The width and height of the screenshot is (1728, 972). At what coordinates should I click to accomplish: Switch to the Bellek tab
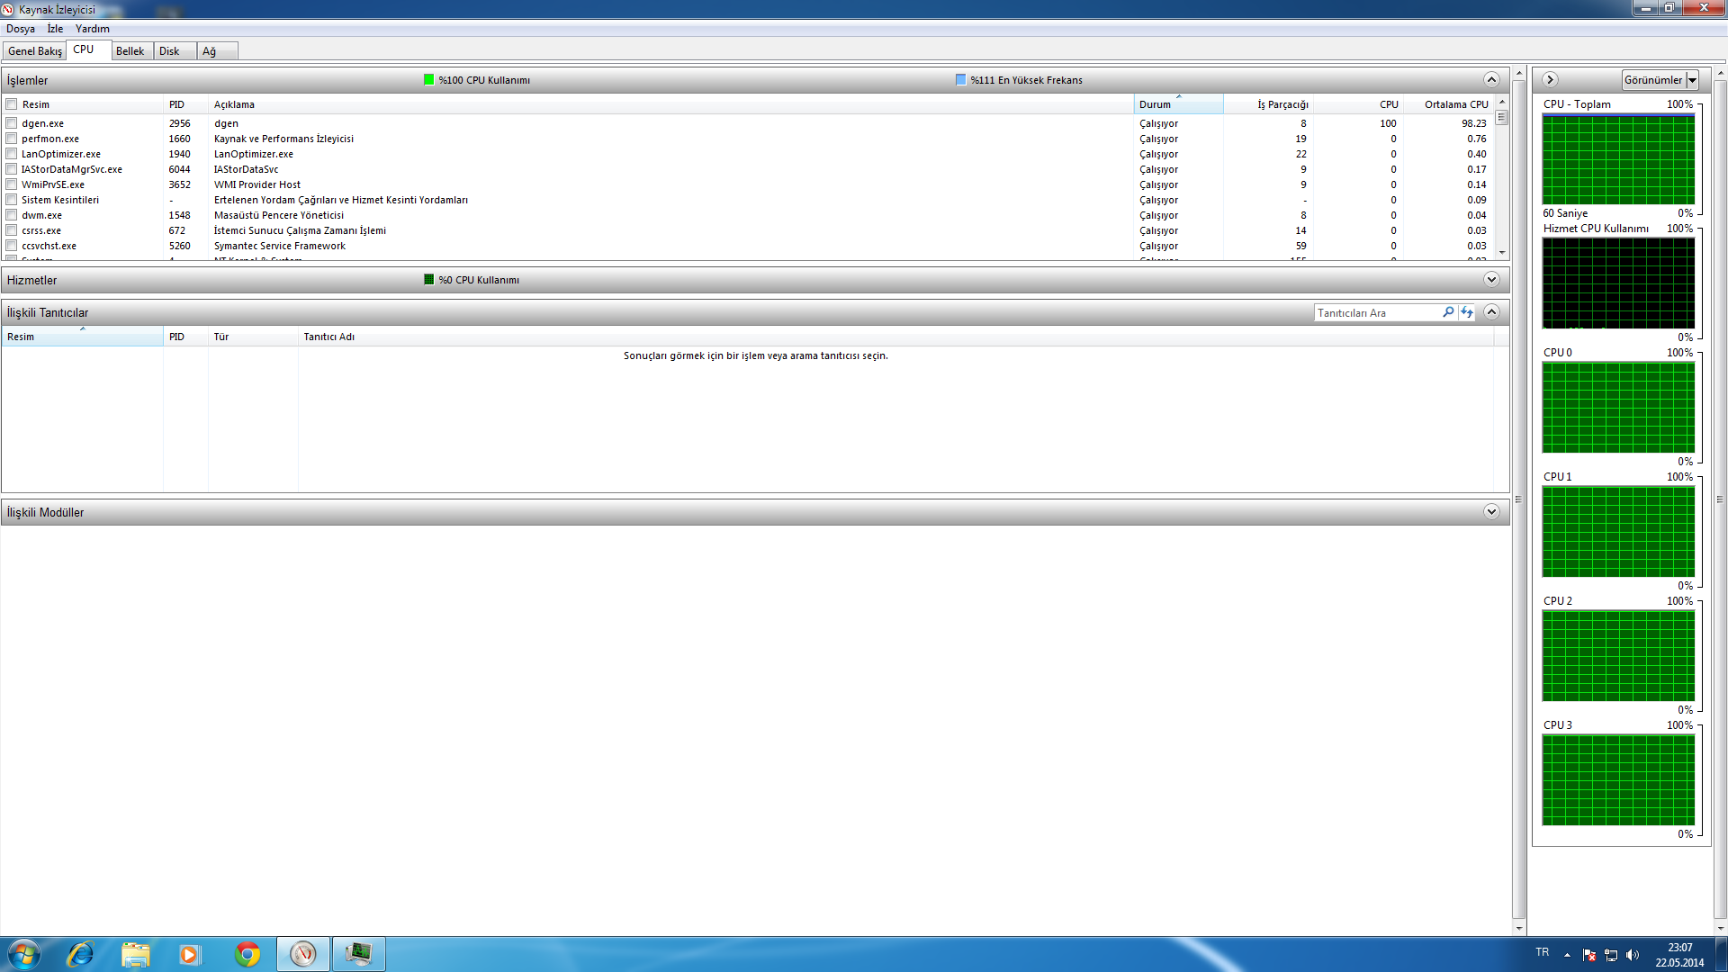click(130, 51)
